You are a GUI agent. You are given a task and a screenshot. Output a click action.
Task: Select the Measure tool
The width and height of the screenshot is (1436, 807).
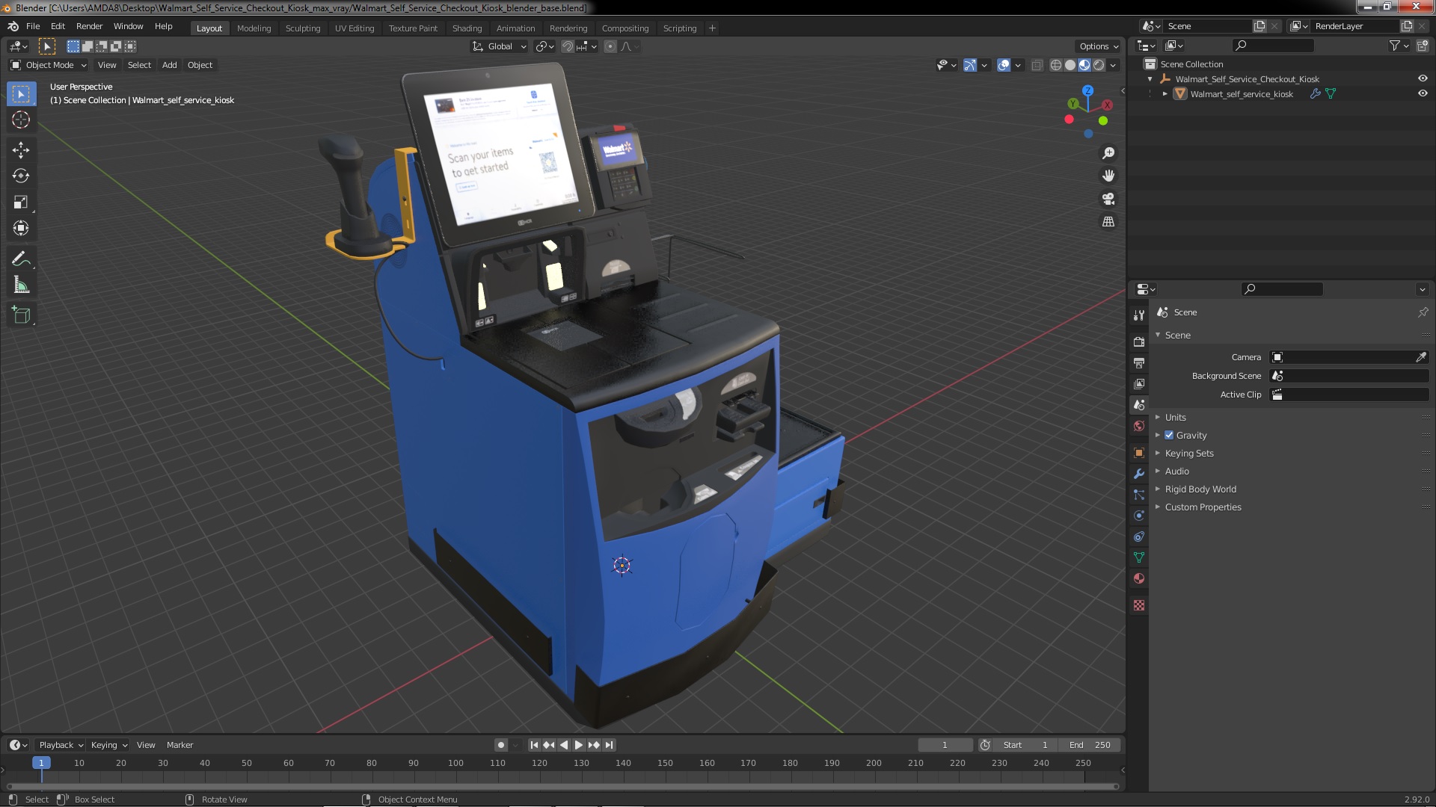pos(21,285)
